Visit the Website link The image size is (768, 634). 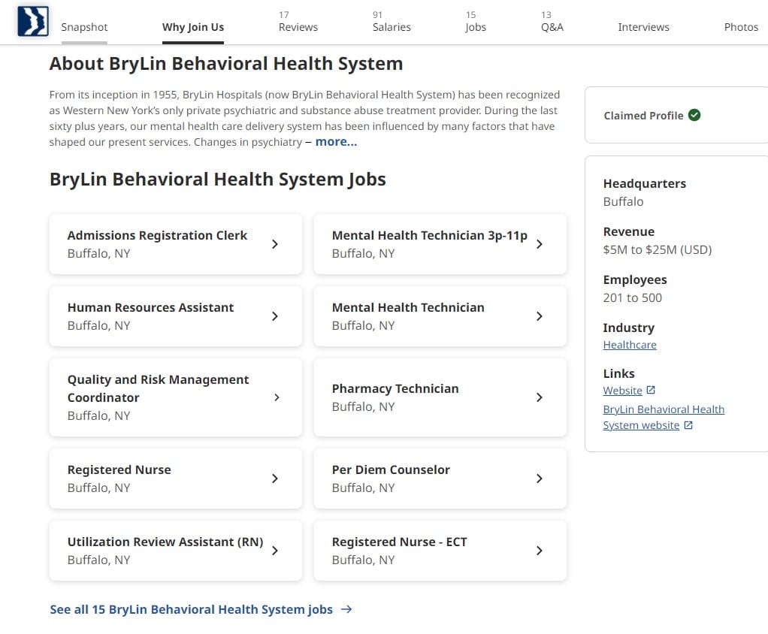pos(622,390)
